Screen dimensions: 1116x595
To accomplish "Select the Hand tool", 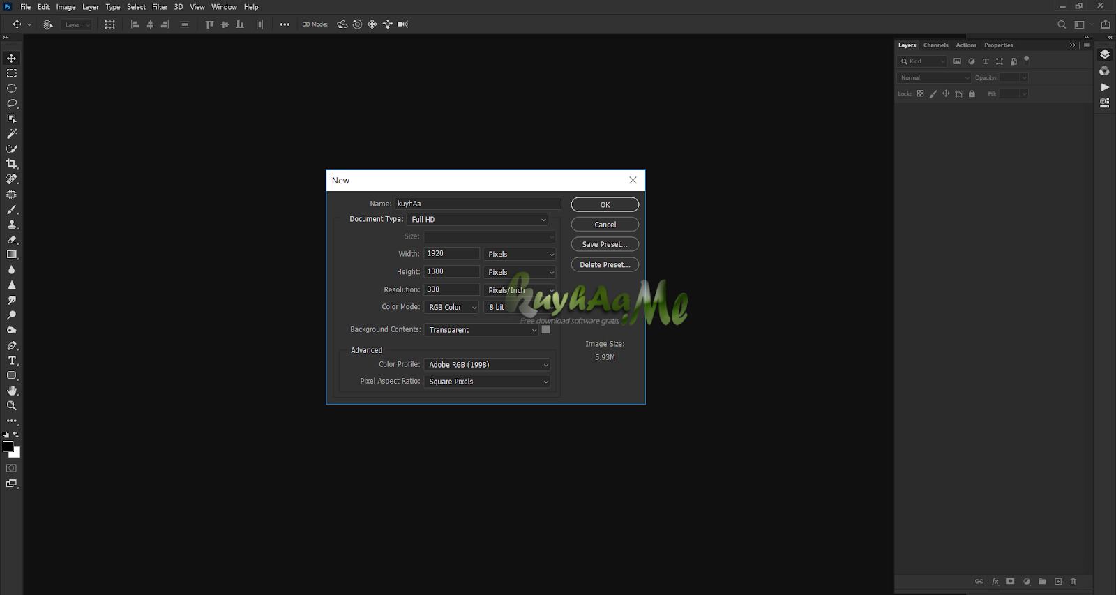I will pos(12,391).
